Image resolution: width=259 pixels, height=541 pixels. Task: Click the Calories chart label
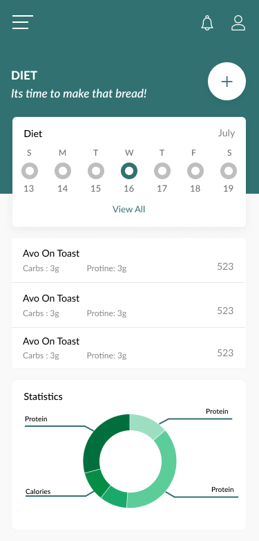(38, 491)
